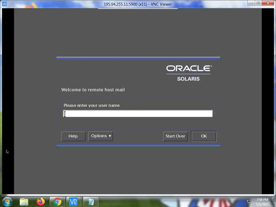Click the Start Over button
This screenshot has height=207, width=276.
coord(175,136)
